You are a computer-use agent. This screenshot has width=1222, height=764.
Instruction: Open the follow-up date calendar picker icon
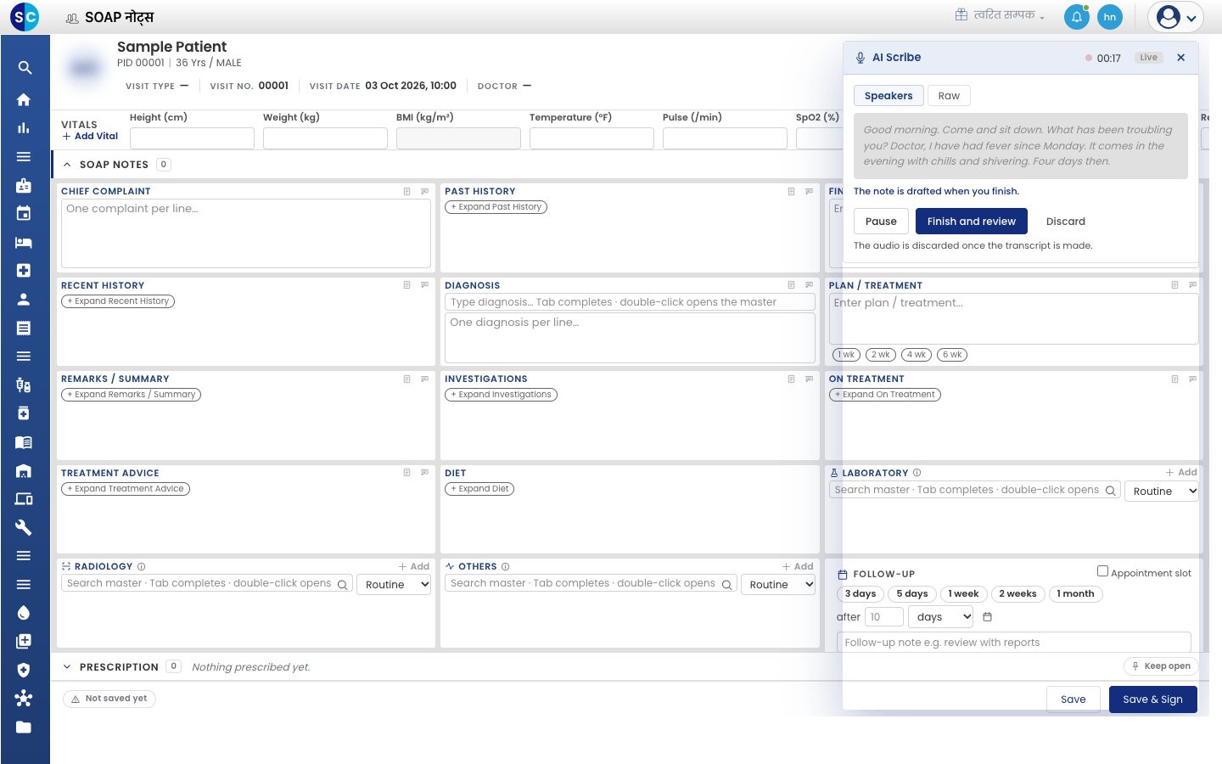point(987,617)
